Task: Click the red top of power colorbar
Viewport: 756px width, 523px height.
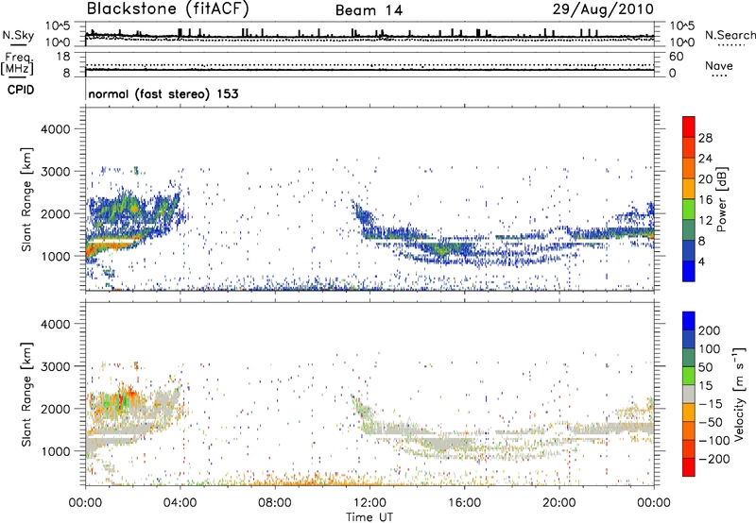Action: [689, 127]
